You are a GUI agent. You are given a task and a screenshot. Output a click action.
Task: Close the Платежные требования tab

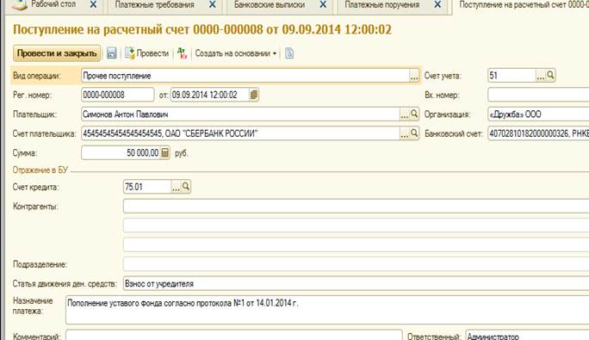(213, 5)
